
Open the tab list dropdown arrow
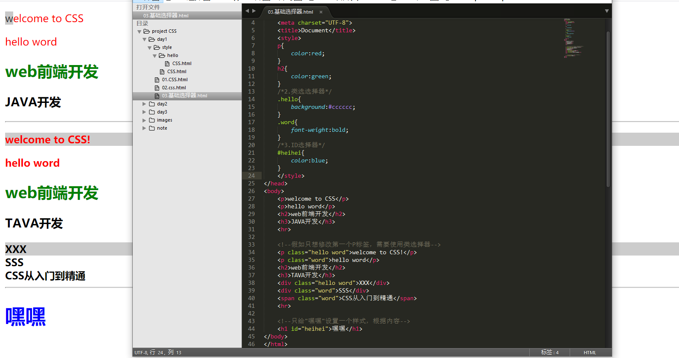coord(607,11)
